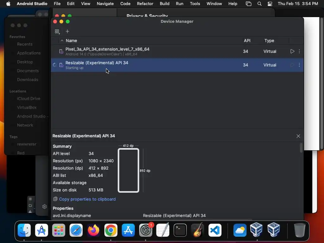Launch GarageBand from the Dock
Screen dimensions: 324x243
[x=197, y=230]
